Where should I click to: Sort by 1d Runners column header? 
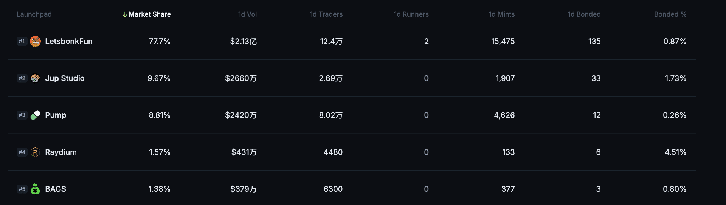tap(411, 14)
